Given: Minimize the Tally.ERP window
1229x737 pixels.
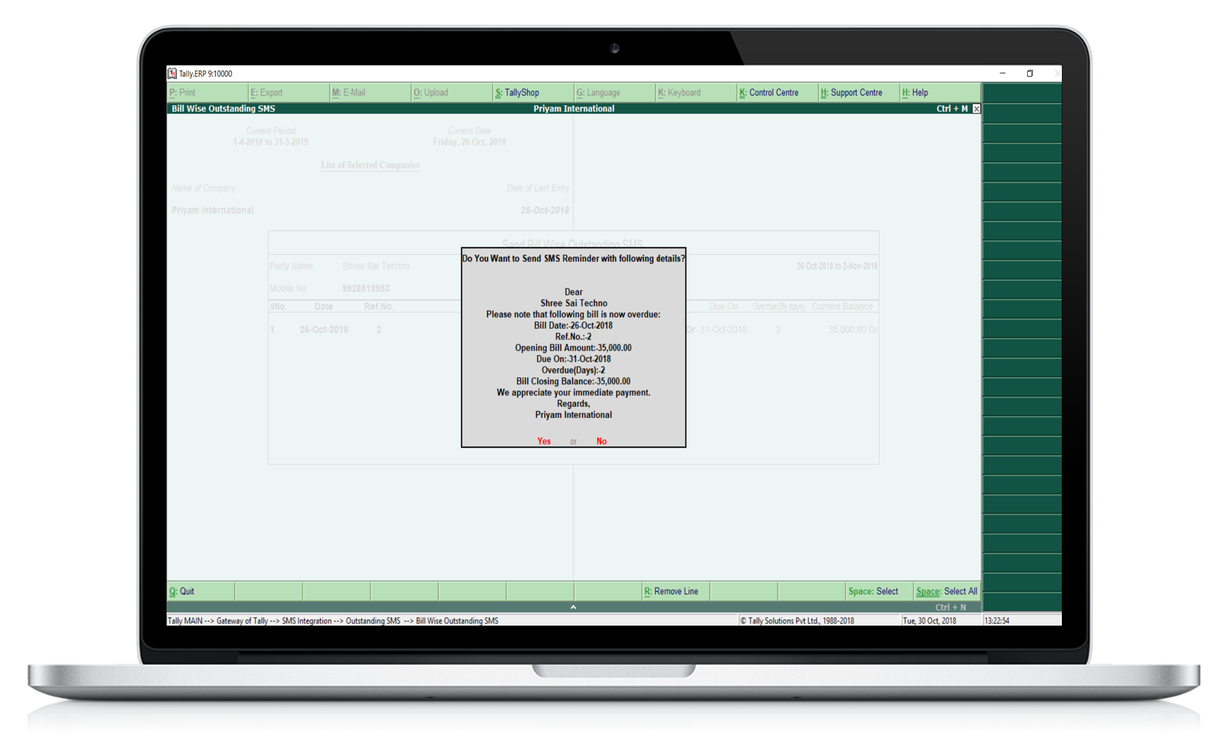Looking at the screenshot, I should [1002, 73].
